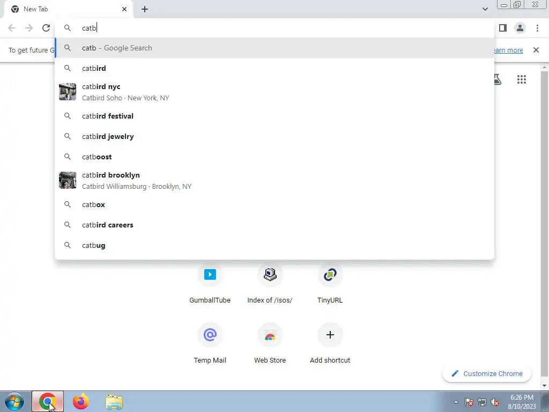Image resolution: width=549 pixels, height=412 pixels.
Task: Click the browser forward arrow
Action: [x=29, y=28]
